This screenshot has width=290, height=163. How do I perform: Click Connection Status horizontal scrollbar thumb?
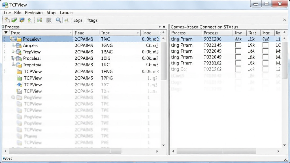216,151
